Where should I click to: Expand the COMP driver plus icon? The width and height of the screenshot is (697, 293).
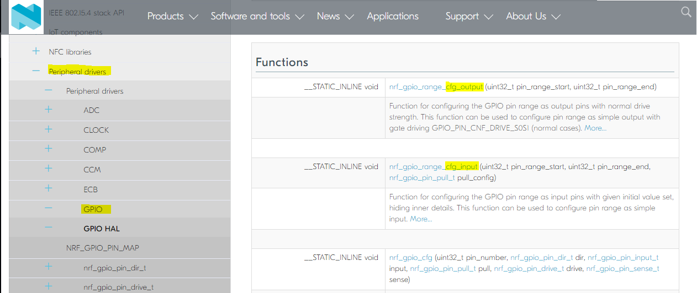[49, 149]
